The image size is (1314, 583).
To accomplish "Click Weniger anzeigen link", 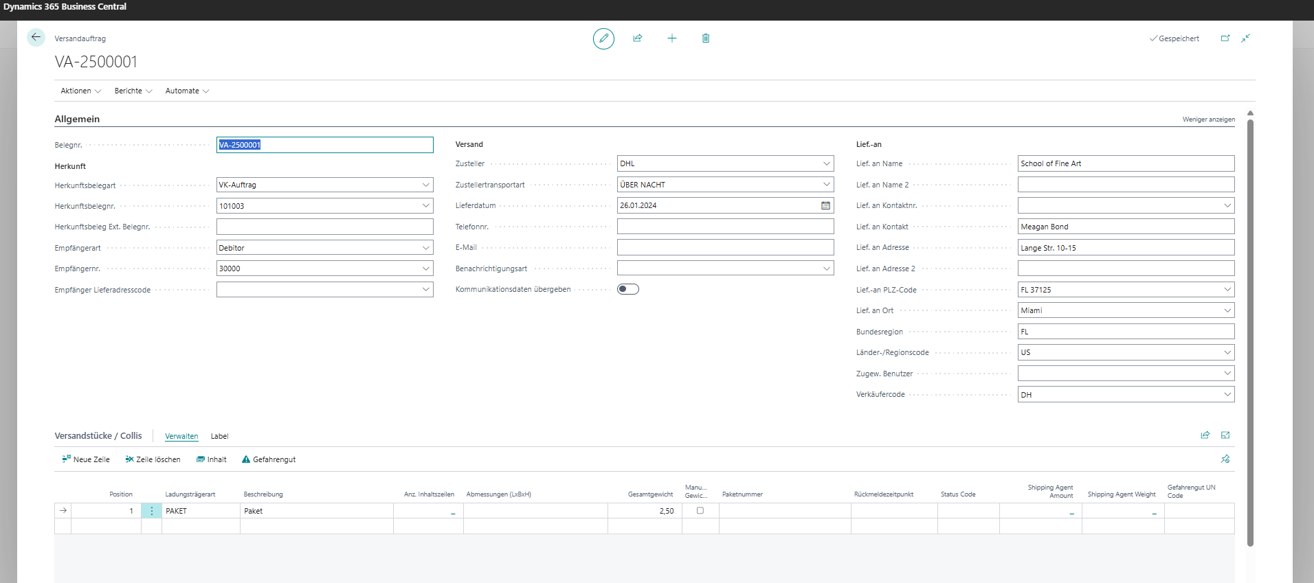I will (x=1208, y=119).
